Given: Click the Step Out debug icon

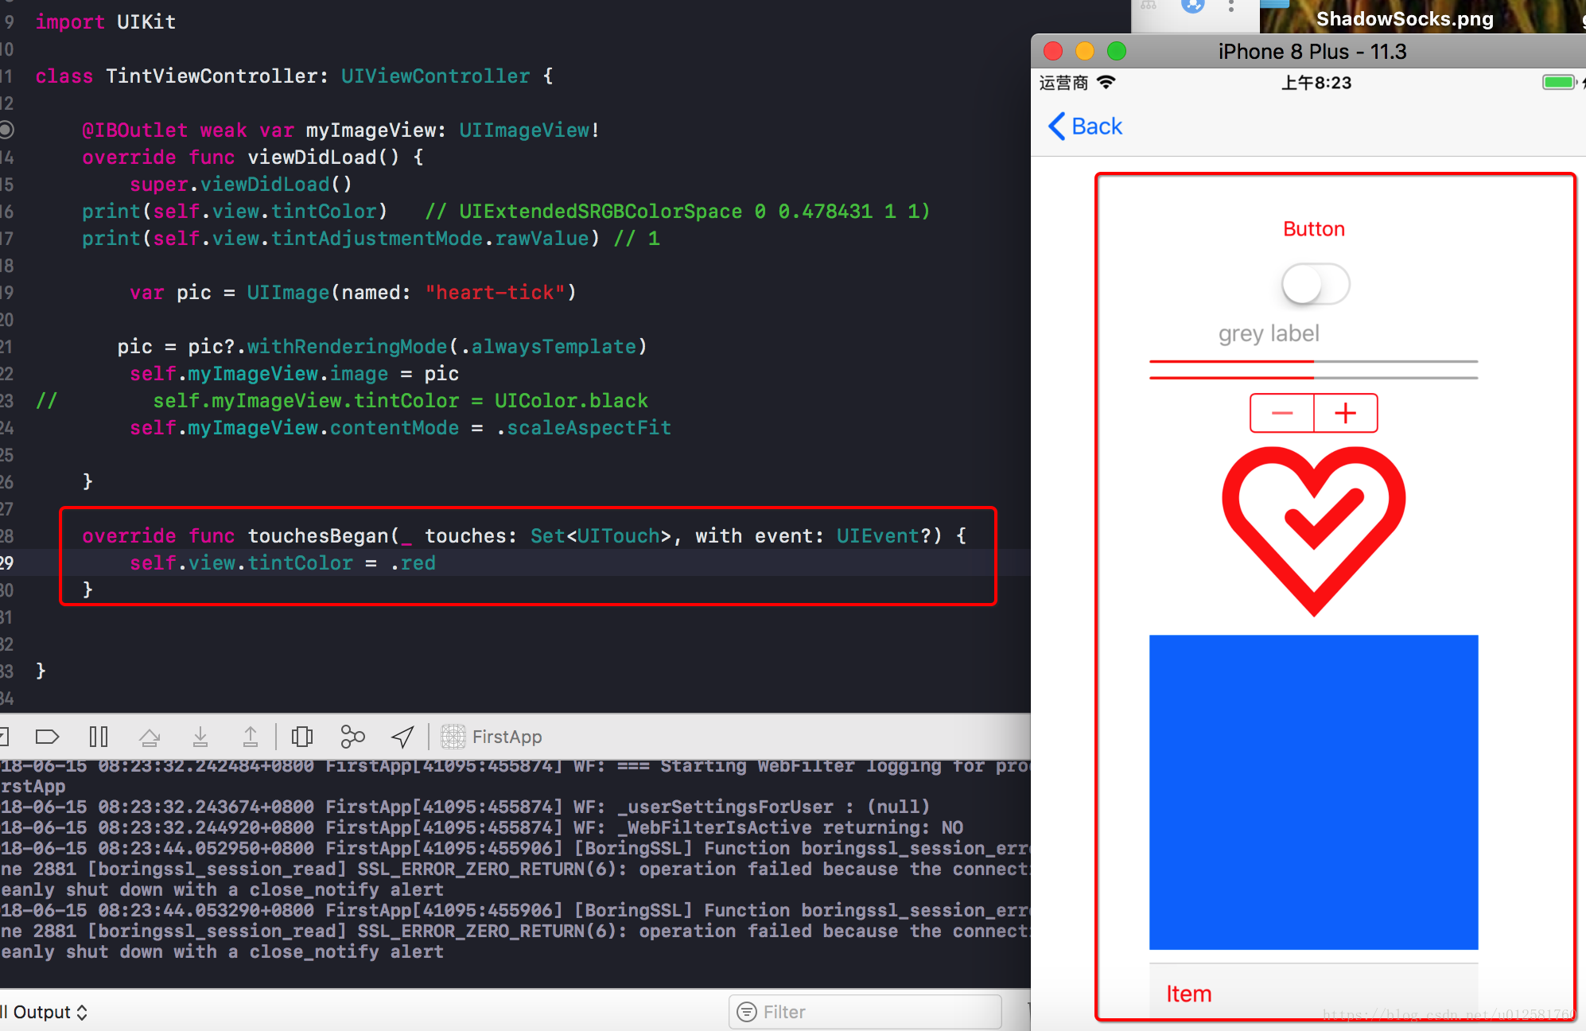Looking at the screenshot, I should pos(251,737).
